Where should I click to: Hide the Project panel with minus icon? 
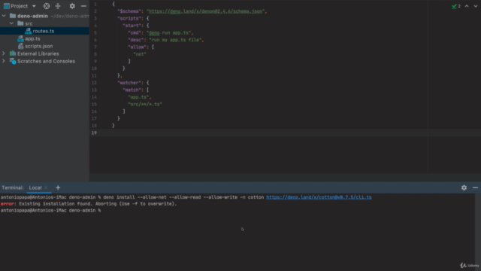pos(83,6)
